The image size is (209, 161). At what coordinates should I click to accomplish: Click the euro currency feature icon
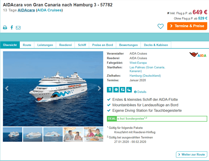(x=116, y=90)
